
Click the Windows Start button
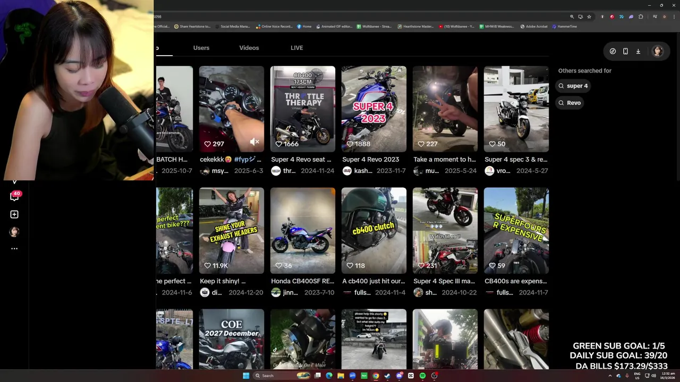(245, 376)
